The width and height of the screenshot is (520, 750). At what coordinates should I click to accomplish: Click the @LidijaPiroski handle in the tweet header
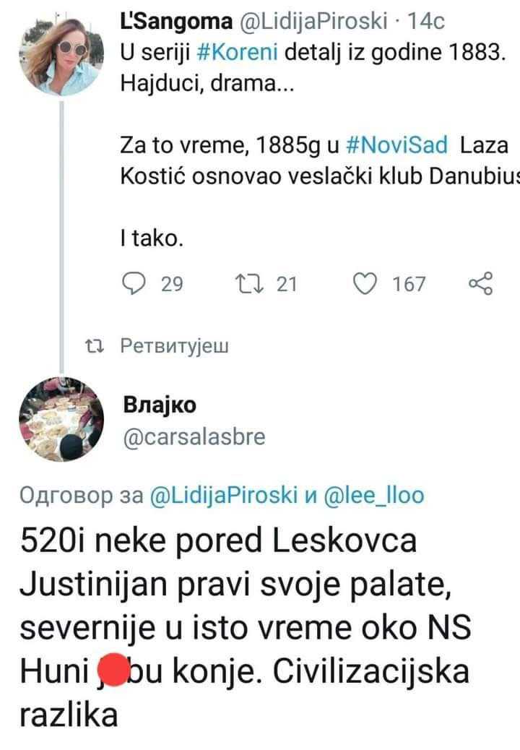pyautogui.click(x=312, y=21)
